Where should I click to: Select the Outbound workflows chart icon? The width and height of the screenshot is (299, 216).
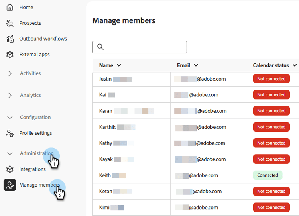coord(10,39)
